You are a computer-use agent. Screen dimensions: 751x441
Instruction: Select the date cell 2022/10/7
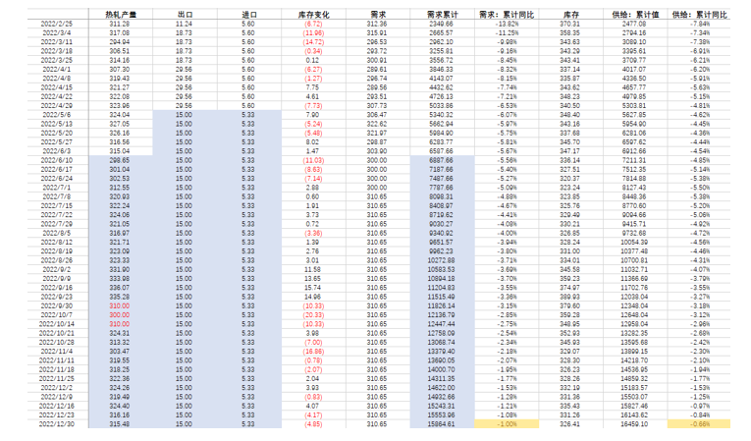57,315
